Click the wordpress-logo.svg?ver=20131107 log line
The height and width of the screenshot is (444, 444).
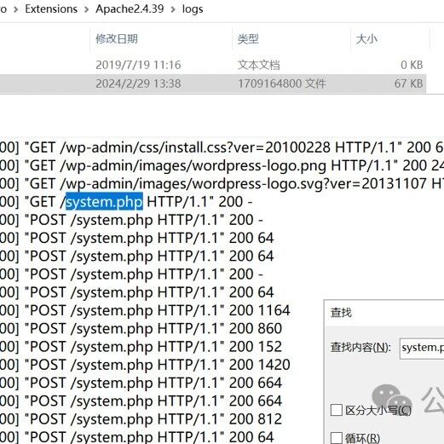pos(222,184)
